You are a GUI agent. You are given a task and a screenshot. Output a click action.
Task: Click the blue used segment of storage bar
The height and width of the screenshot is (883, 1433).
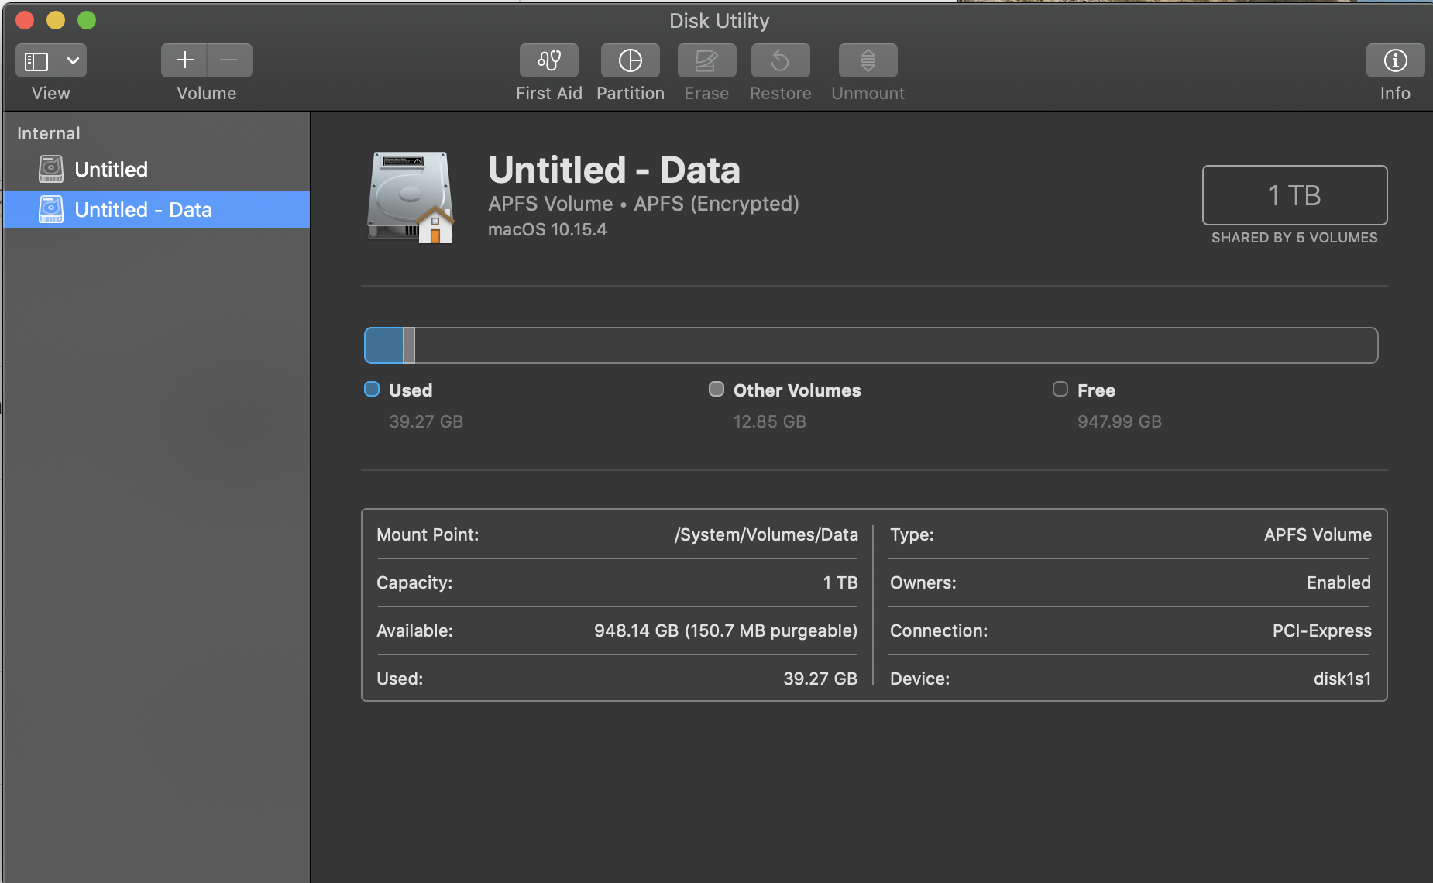(384, 345)
